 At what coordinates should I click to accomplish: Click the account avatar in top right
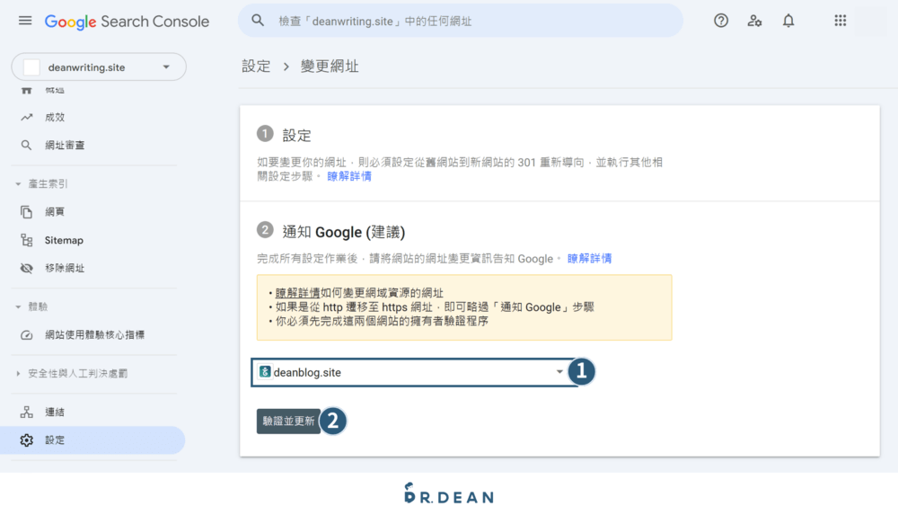coord(871,21)
